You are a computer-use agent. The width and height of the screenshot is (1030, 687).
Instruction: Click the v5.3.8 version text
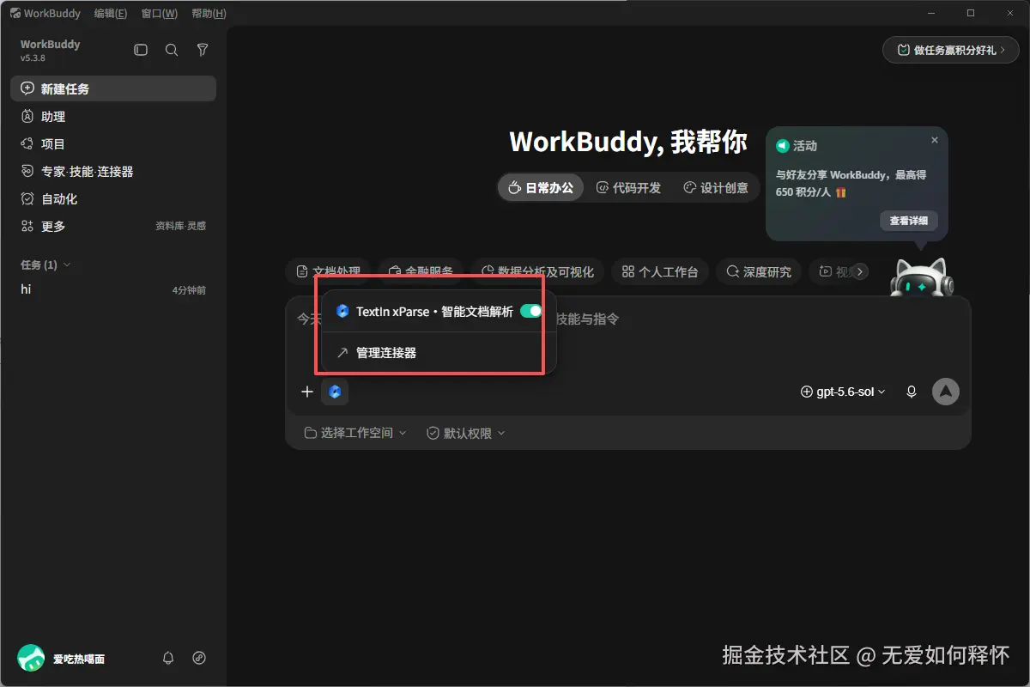point(33,58)
